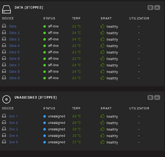Open the Data 2 device link

[14, 33]
